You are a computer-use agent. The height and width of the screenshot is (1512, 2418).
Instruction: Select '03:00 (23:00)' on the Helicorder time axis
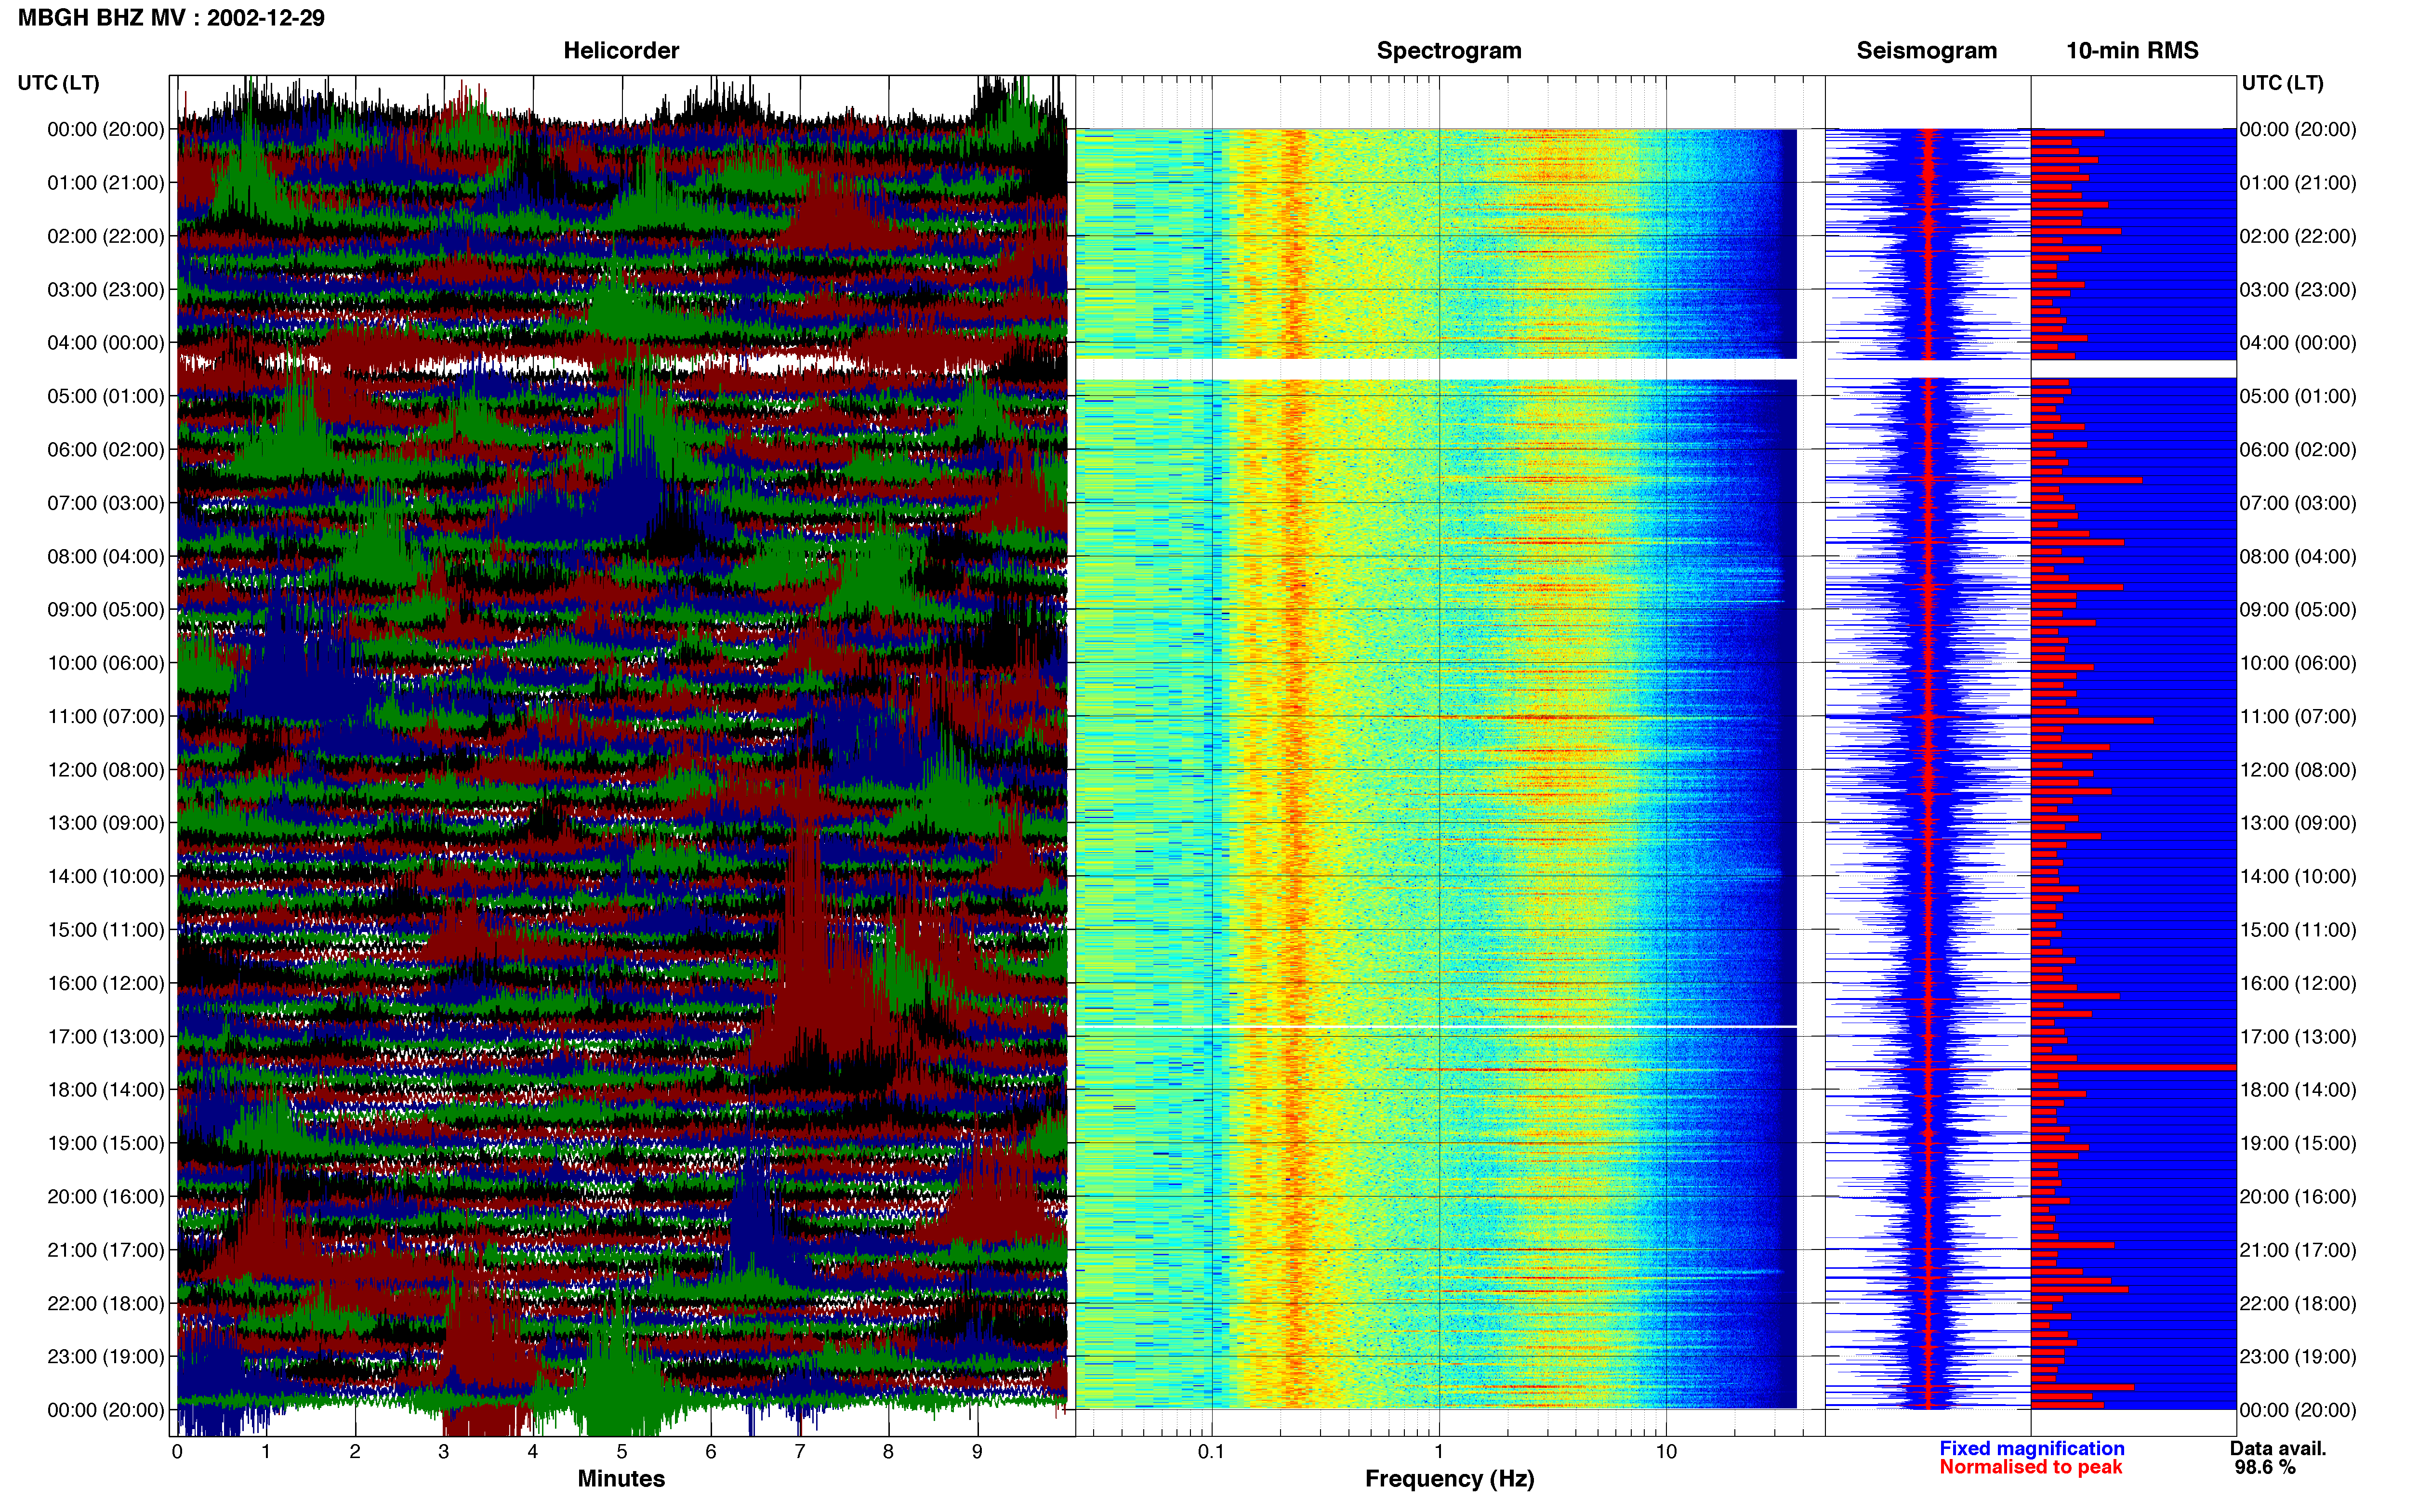pyautogui.click(x=106, y=290)
